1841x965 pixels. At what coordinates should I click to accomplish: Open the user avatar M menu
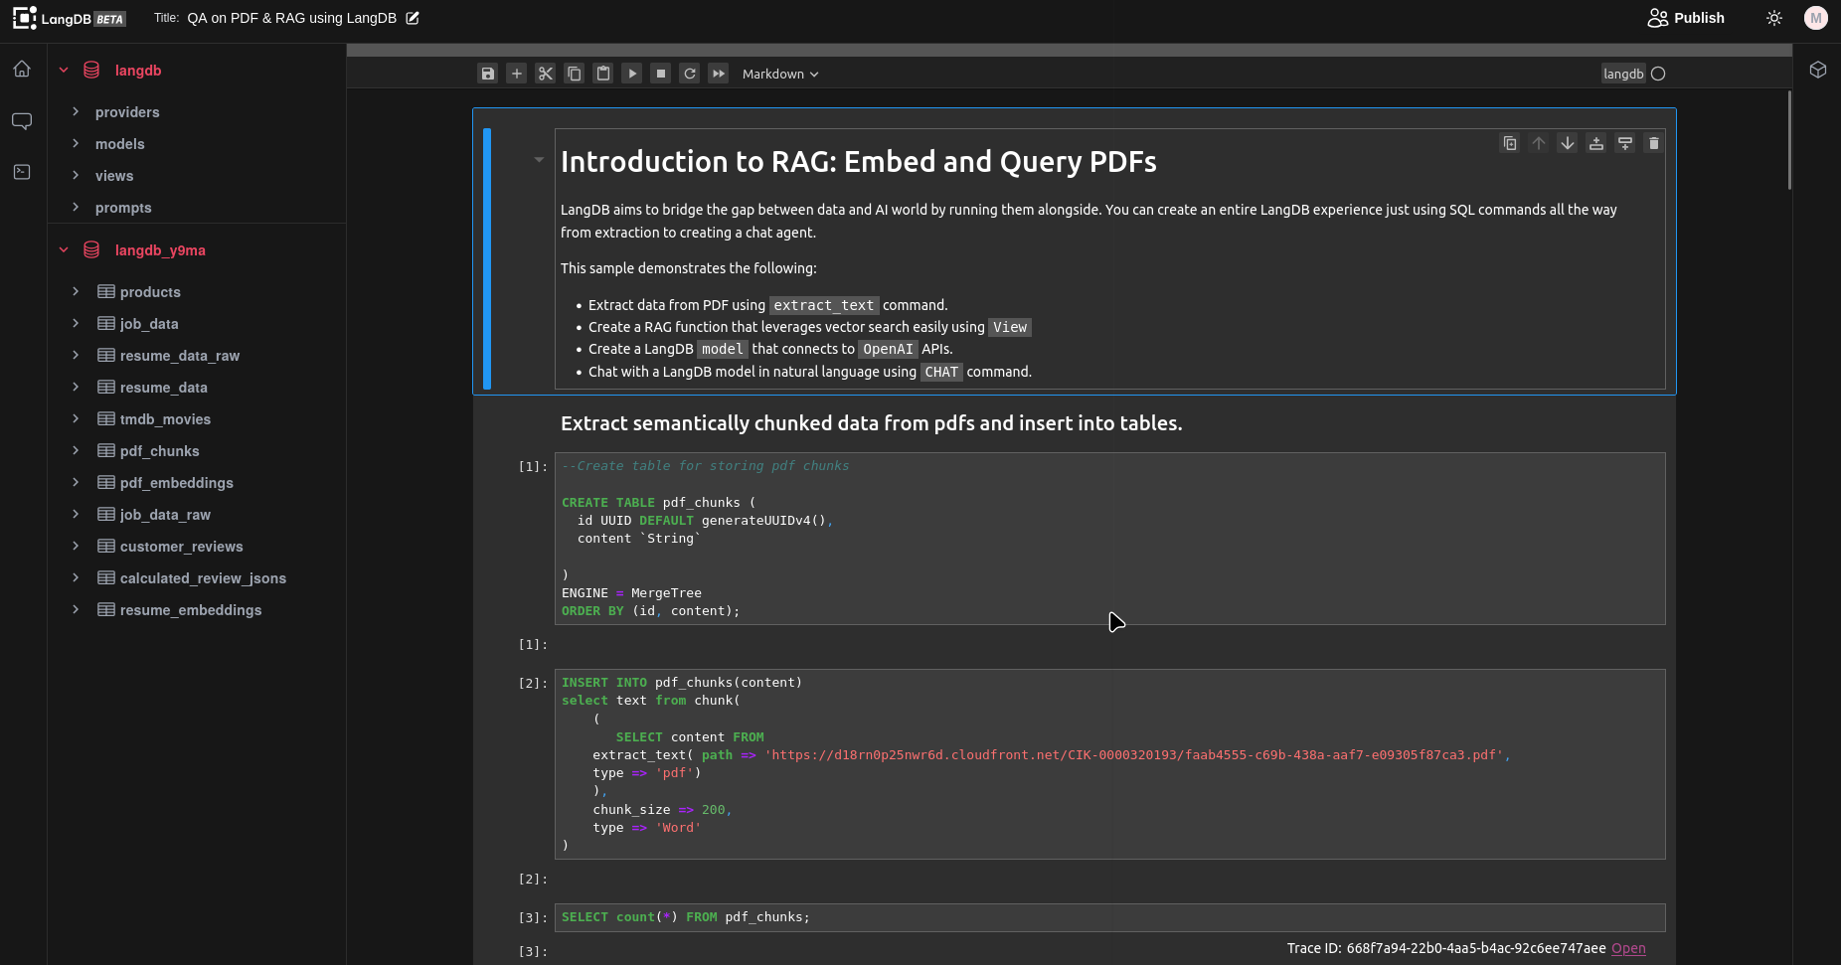click(1816, 18)
